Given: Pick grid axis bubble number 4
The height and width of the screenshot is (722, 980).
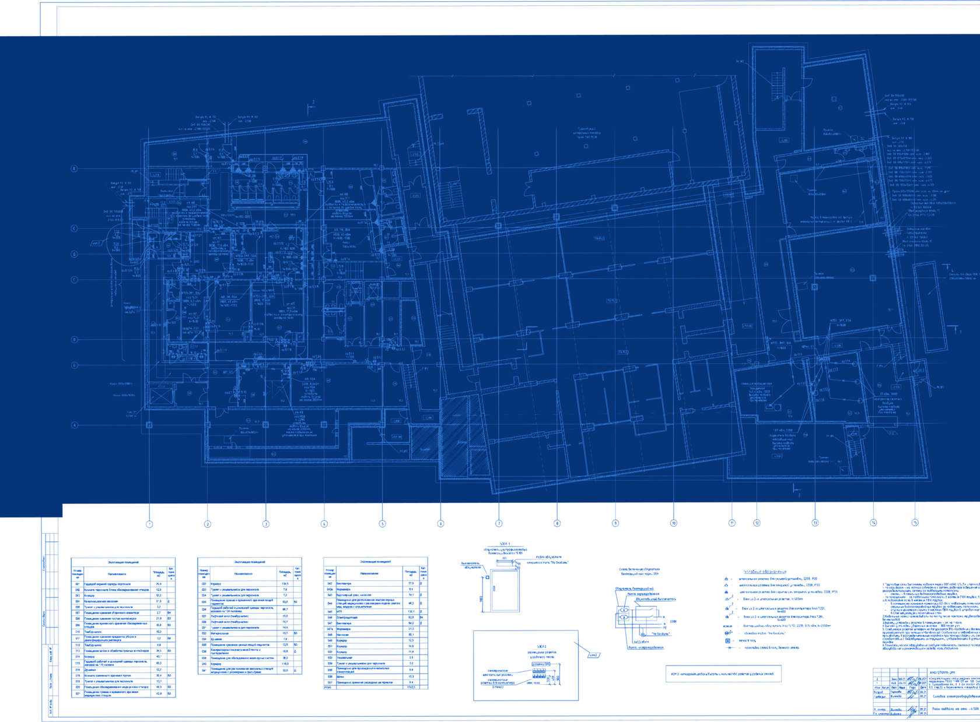Looking at the screenshot, I should pyautogui.click(x=324, y=524).
